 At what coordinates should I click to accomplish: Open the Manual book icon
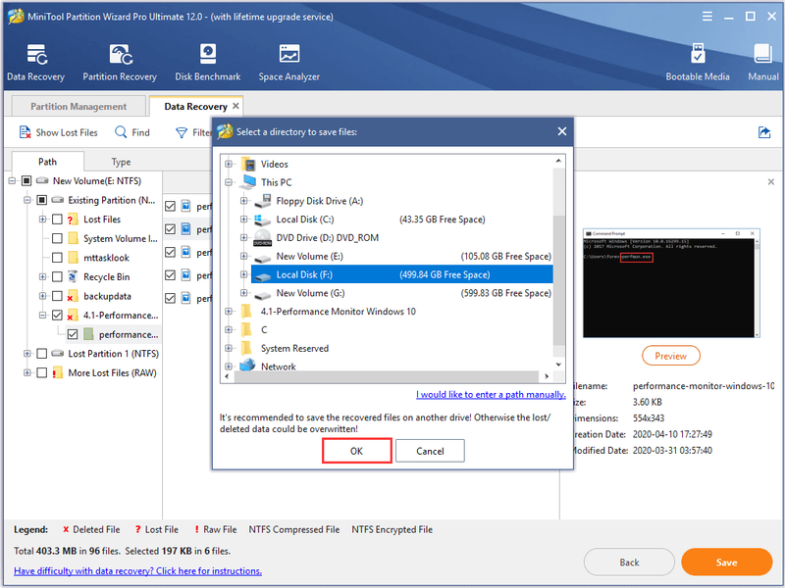(x=763, y=62)
